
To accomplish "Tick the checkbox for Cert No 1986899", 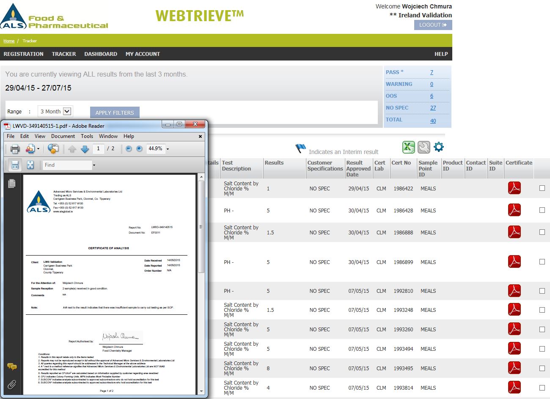I will tap(542, 262).
